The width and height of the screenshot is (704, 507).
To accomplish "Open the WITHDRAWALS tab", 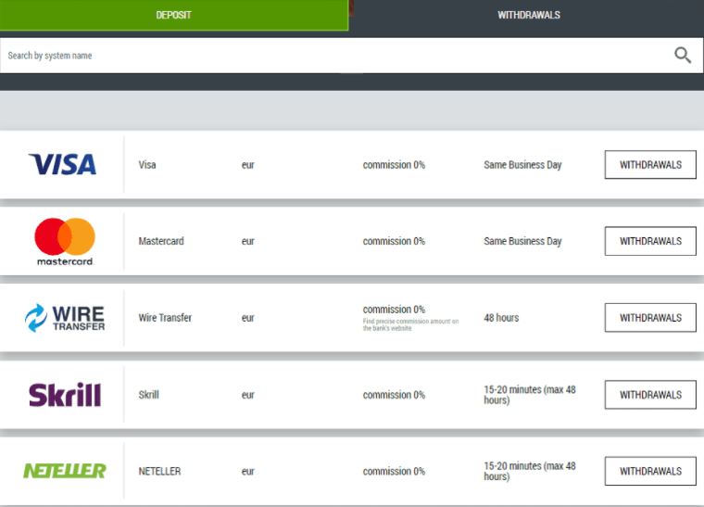I will 528,15.
